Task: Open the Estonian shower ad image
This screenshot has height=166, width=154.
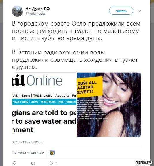Action: (109, 105)
